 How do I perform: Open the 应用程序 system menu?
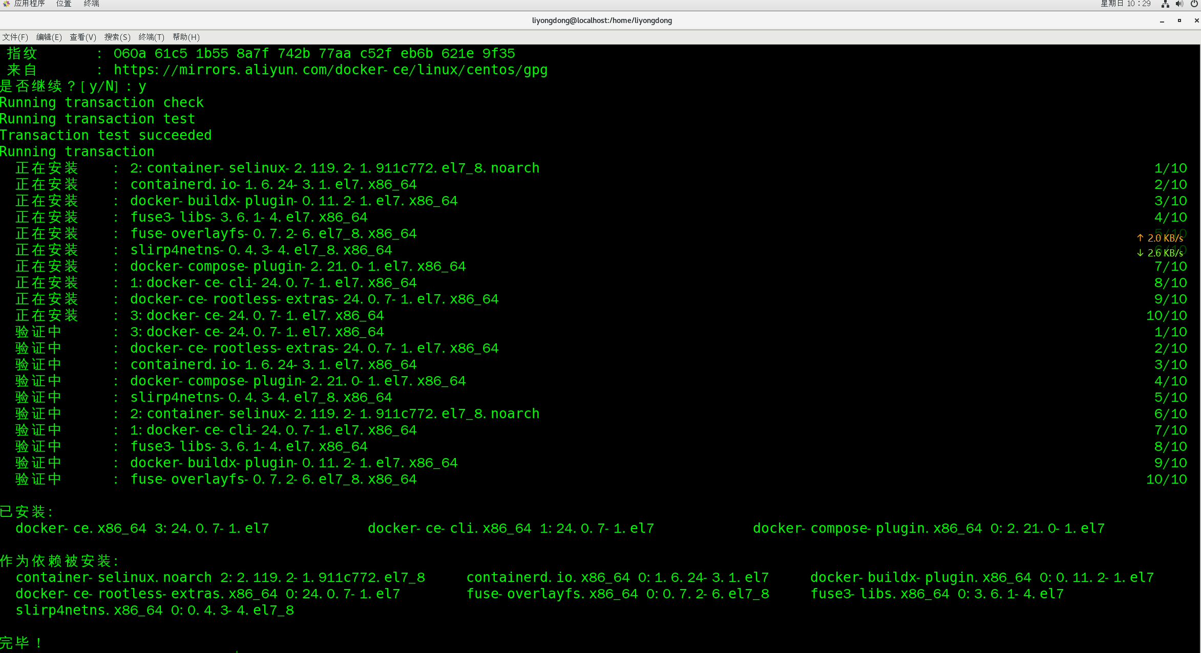[x=29, y=4]
